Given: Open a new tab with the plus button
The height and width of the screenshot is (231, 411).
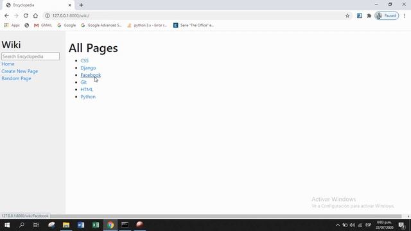Looking at the screenshot, I should point(82,5).
